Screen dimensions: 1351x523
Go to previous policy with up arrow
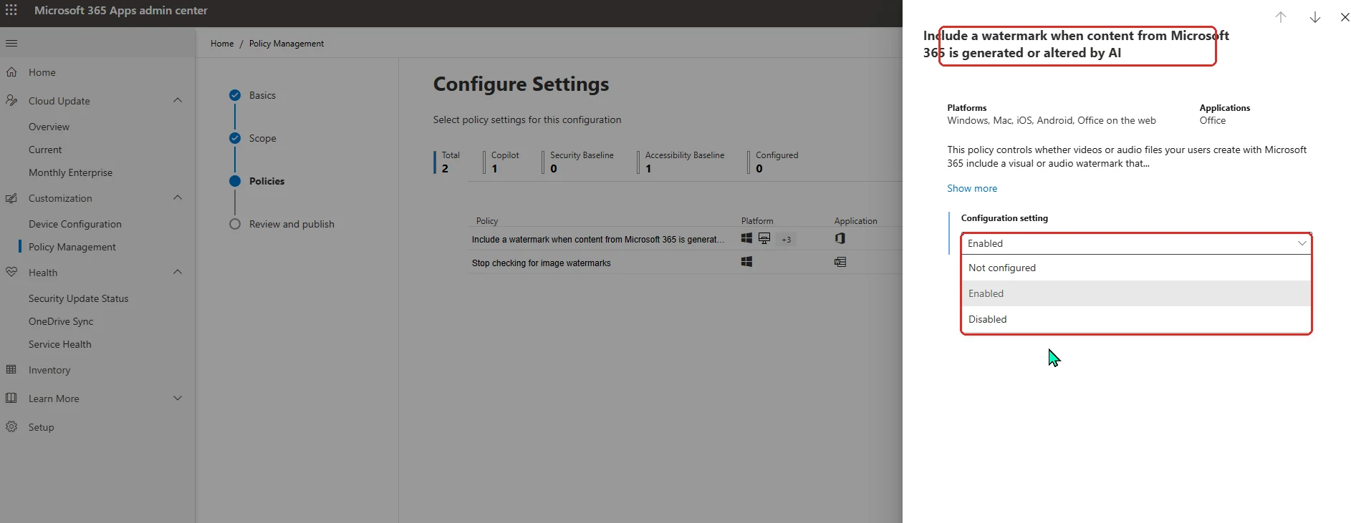pyautogui.click(x=1281, y=17)
